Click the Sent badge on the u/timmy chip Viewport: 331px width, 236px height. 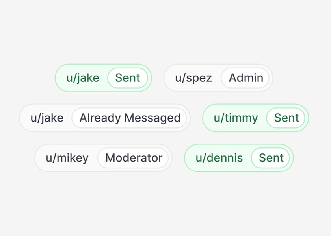[286, 118]
